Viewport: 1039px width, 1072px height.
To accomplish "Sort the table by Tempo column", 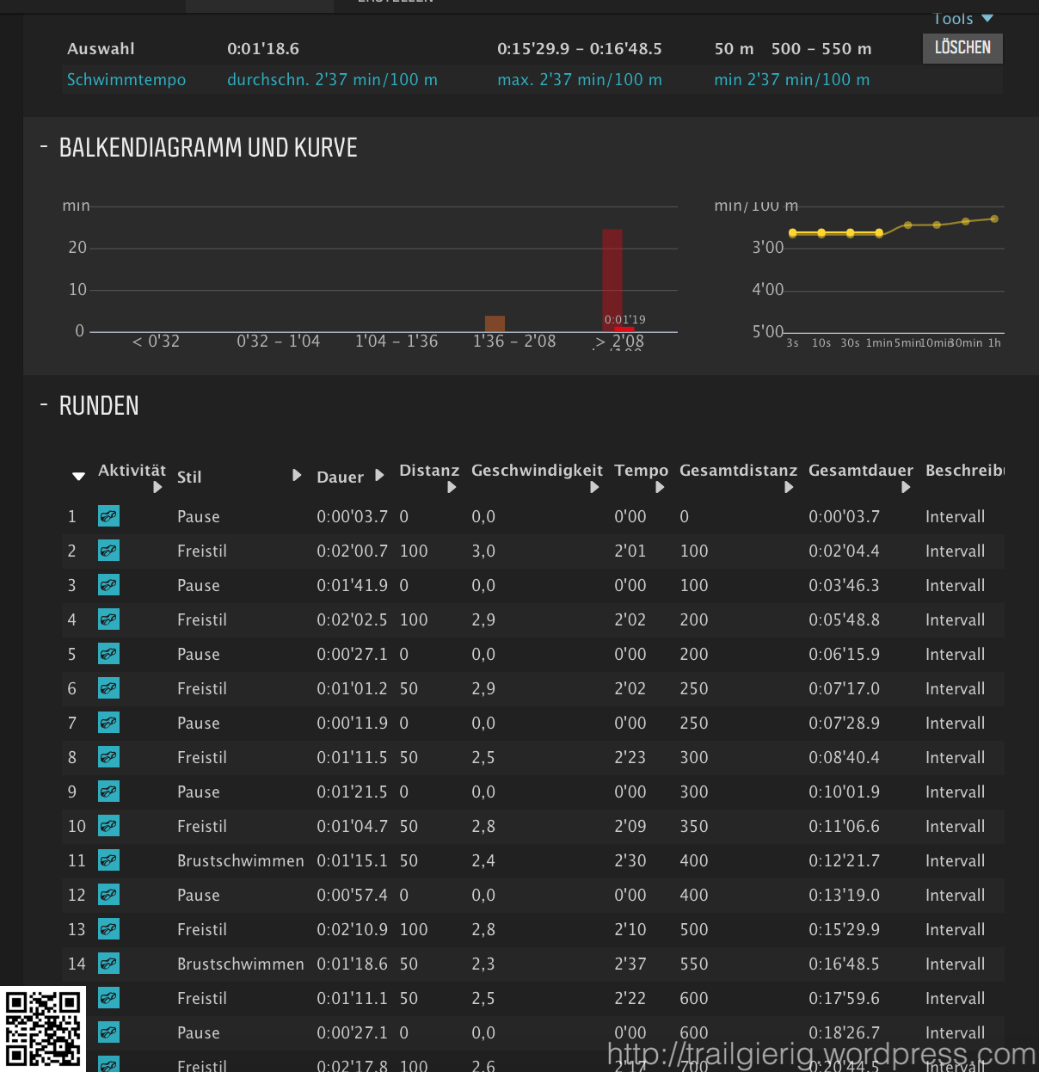I will (x=660, y=488).
